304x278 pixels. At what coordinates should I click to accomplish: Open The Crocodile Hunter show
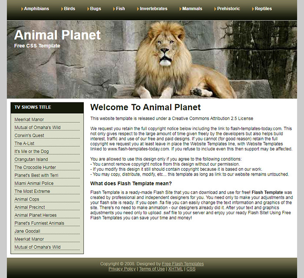(x=35, y=167)
